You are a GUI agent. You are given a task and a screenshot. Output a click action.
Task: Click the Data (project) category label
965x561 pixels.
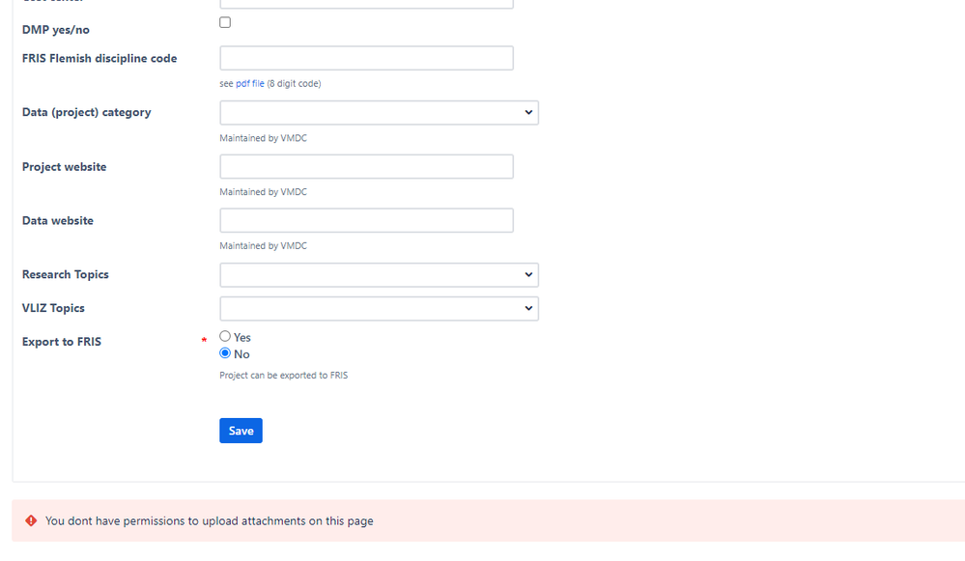[x=87, y=113]
